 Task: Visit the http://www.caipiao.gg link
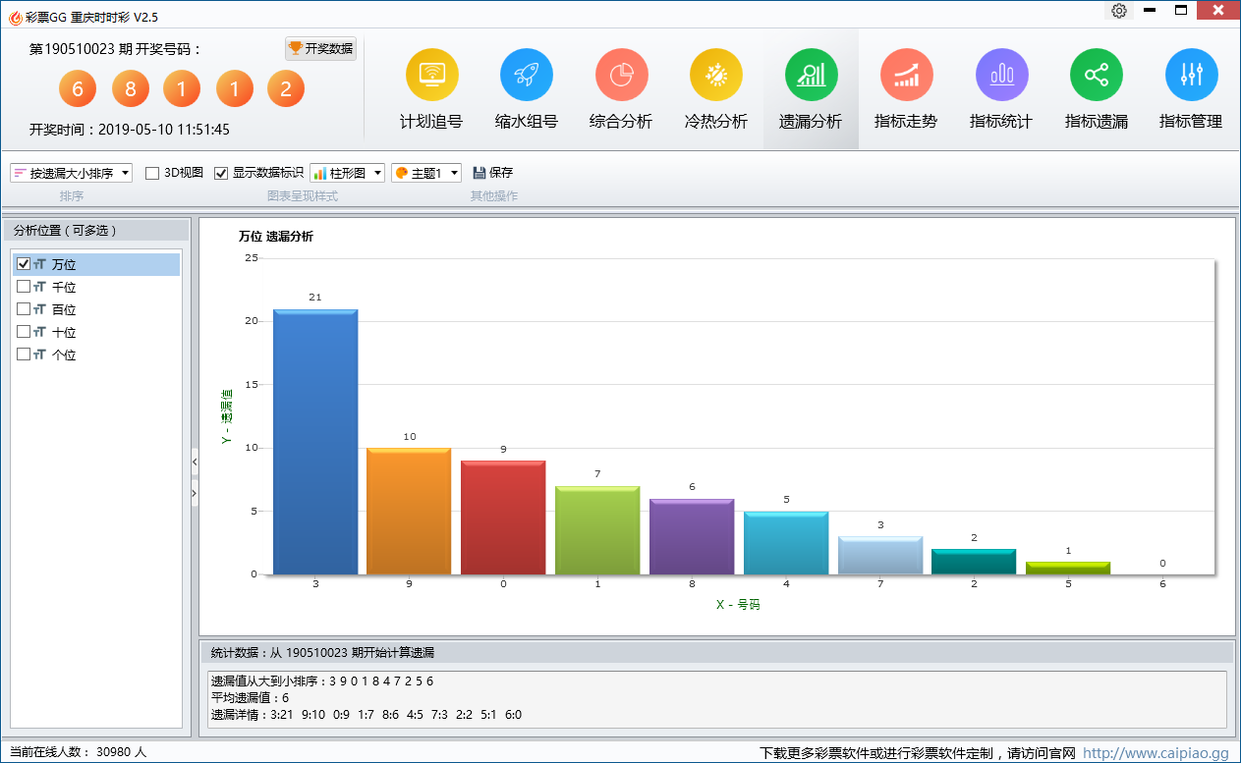click(x=1156, y=753)
